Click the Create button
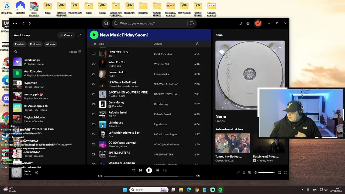 coord(66,35)
